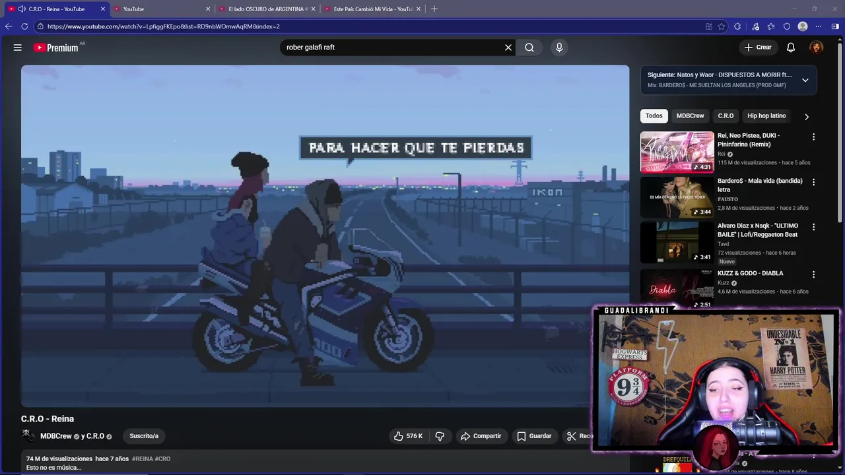The width and height of the screenshot is (845, 475).
Task: Switch to the YouTube tab
Action: coord(162,9)
